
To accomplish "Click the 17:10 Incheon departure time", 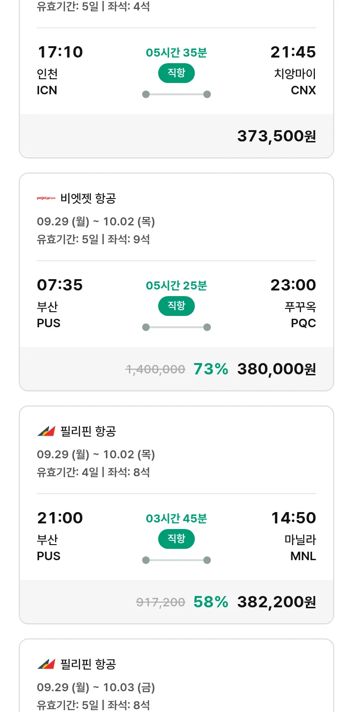I will point(60,52).
